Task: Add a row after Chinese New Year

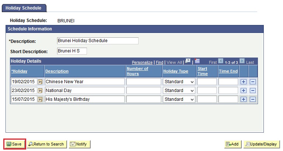Action: coord(244,82)
